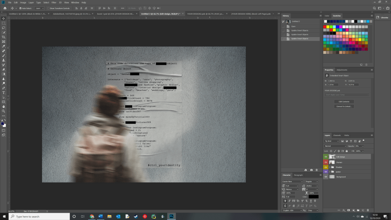Create new snapshot with History camera icon
The image size is (391, 220).
coord(311,170)
